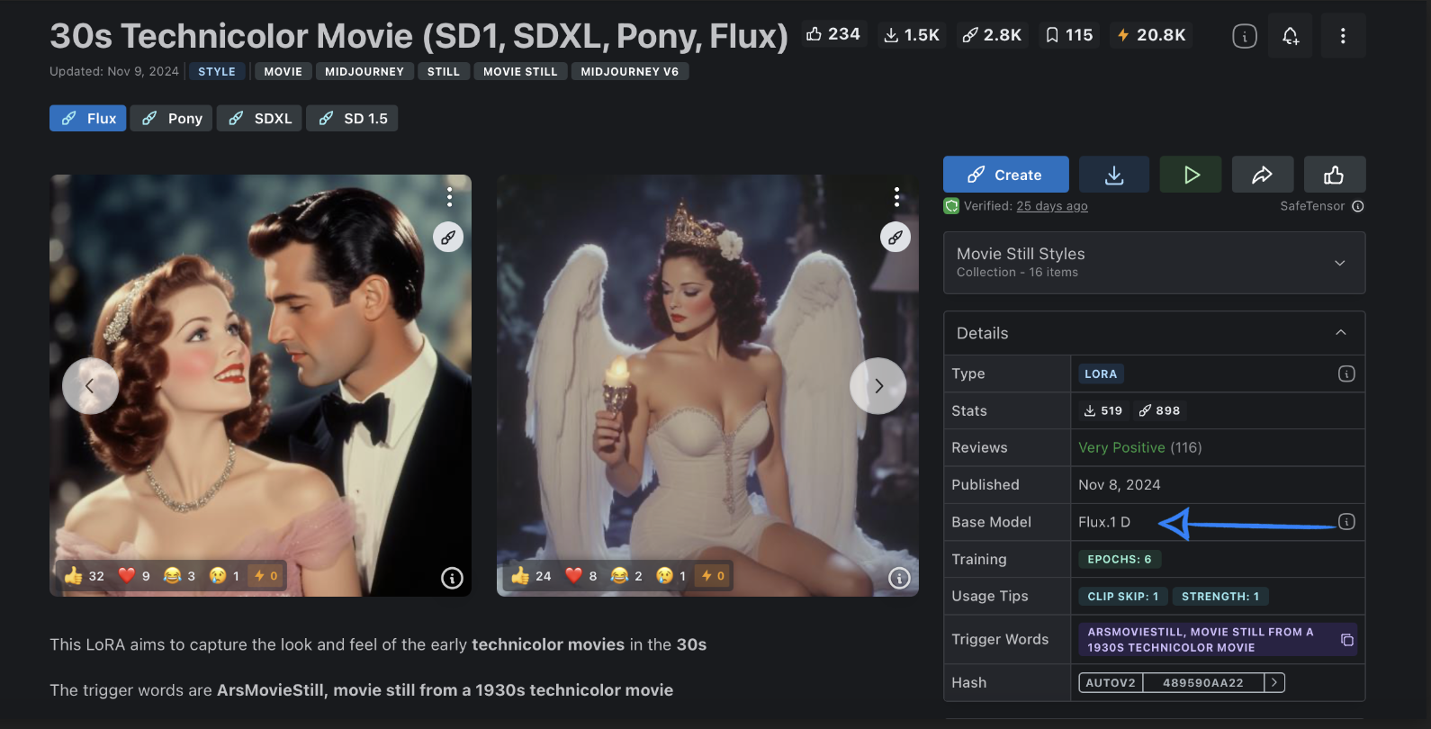The width and height of the screenshot is (1431, 729).
Task: Switch to the Pony version tab
Action: (x=172, y=119)
